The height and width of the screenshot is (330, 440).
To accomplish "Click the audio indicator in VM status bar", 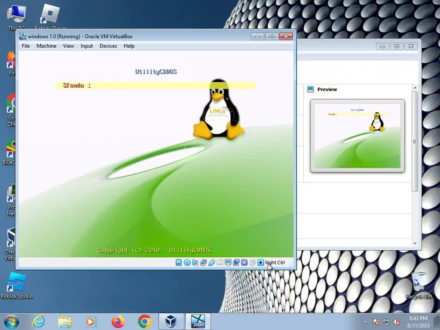I will 196,263.
